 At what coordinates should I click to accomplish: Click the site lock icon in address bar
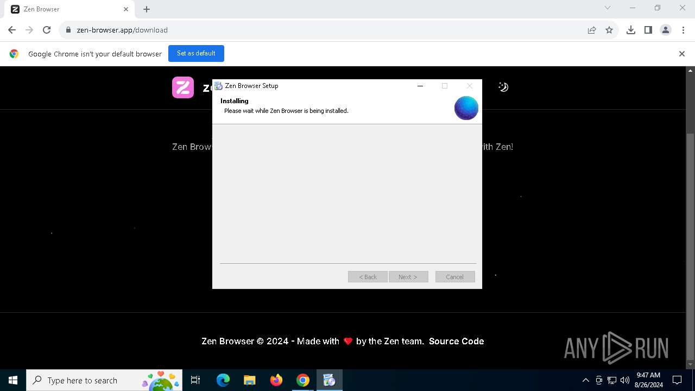click(x=68, y=30)
